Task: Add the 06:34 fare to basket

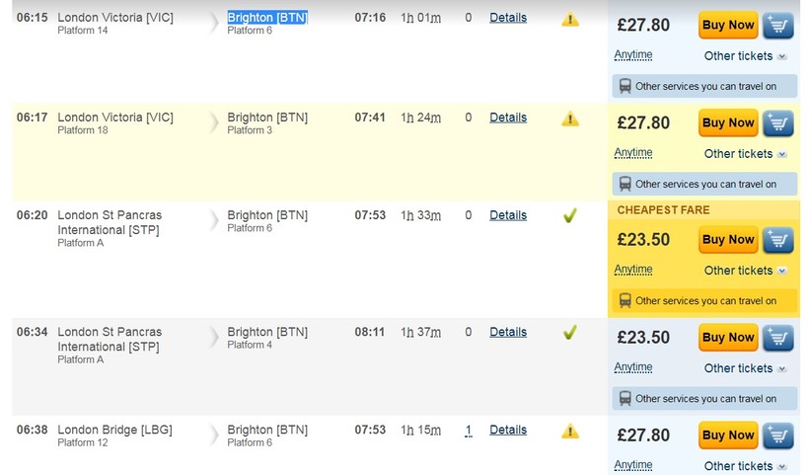Action: click(778, 338)
